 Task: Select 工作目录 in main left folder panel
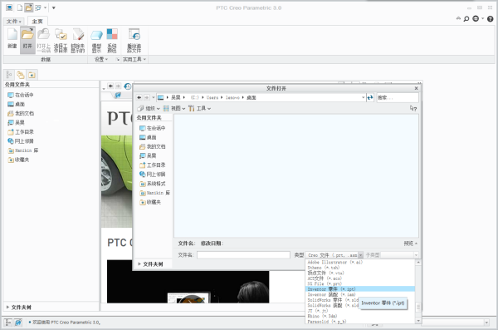[21, 131]
